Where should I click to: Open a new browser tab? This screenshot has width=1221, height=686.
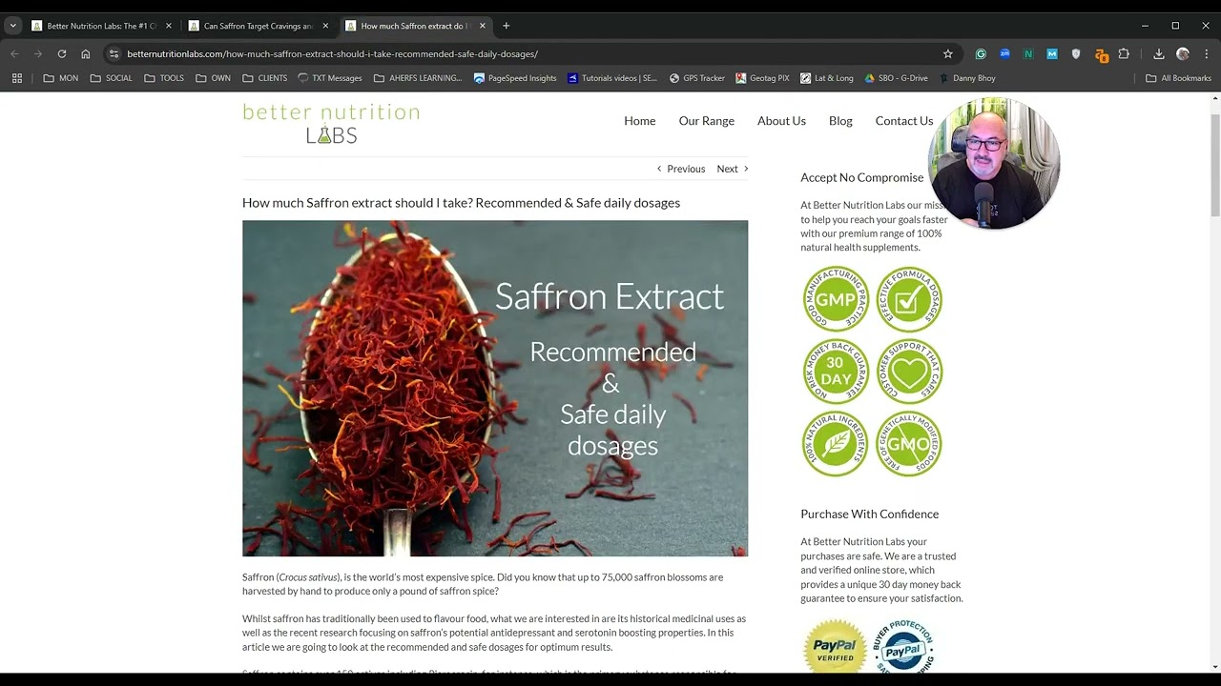(x=507, y=26)
